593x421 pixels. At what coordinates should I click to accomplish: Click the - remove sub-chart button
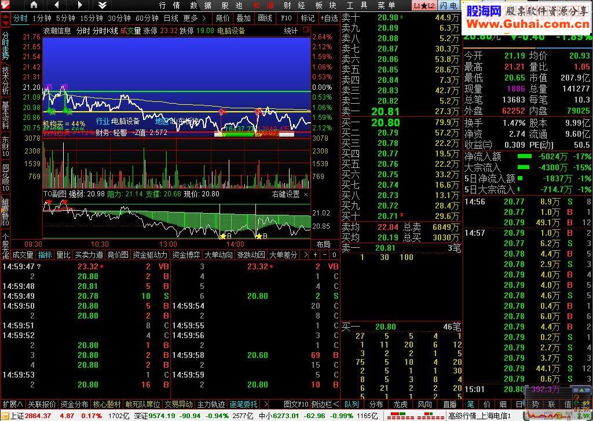pyautogui.click(x=325, y=255)
